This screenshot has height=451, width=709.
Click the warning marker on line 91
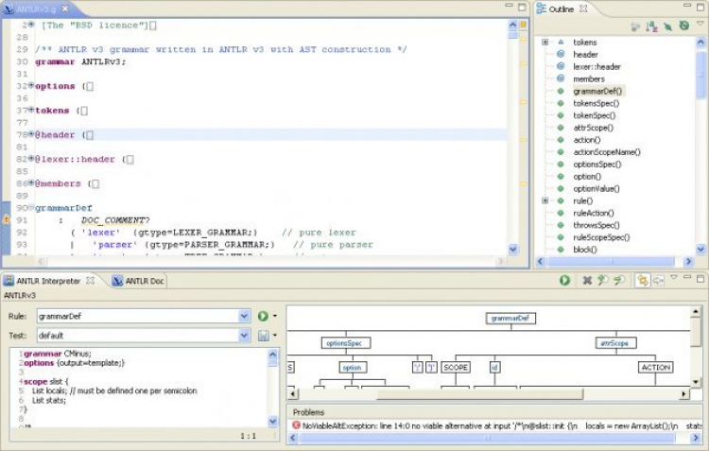tap(6, 219)
